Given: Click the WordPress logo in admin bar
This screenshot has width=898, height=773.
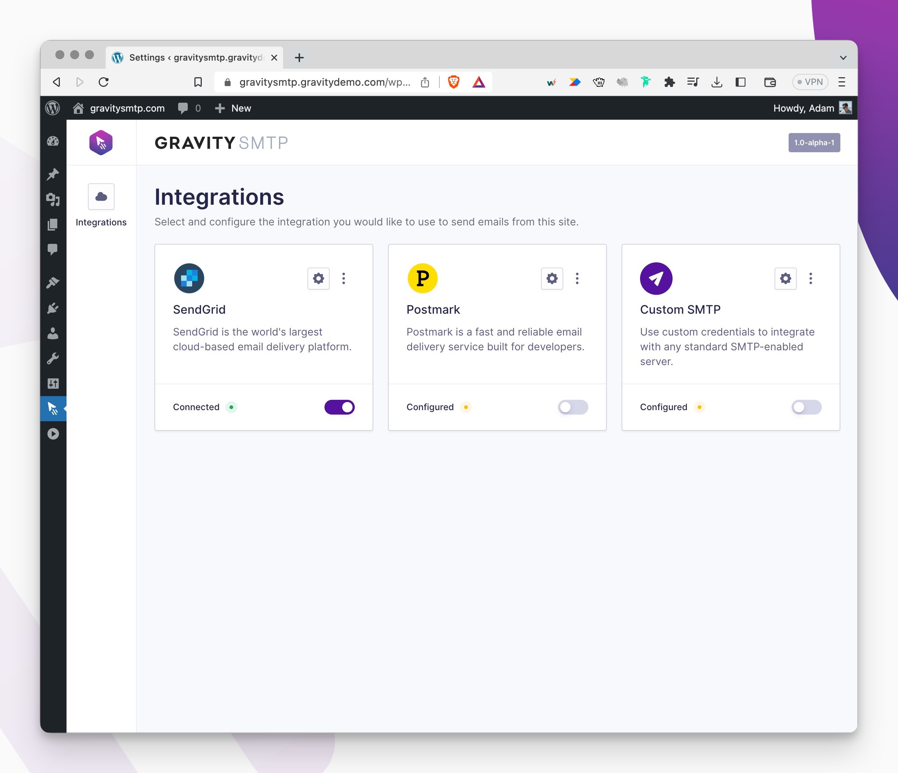Looking at the screenshot, I should point(53,108).
